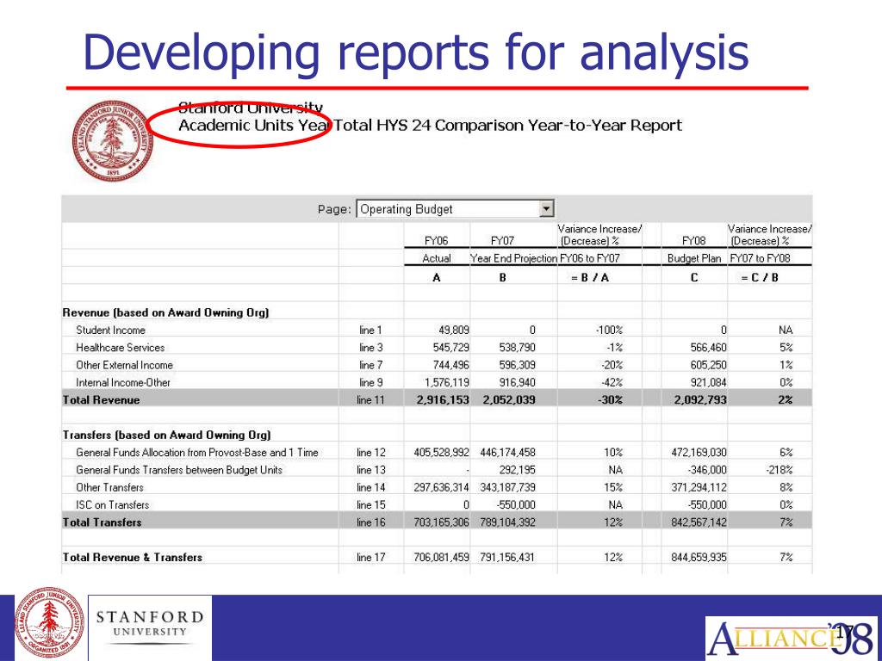Click the value 446,174,458
The width and height of the screenshot is (882, 661).
click(x=508, y=453)
